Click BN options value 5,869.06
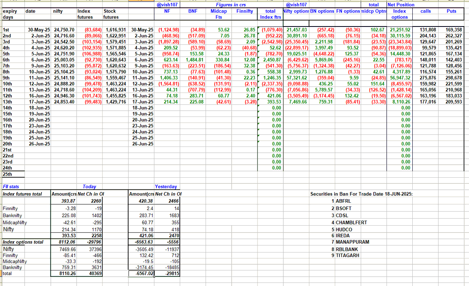The image size is (469, 286). coord(325,60)
